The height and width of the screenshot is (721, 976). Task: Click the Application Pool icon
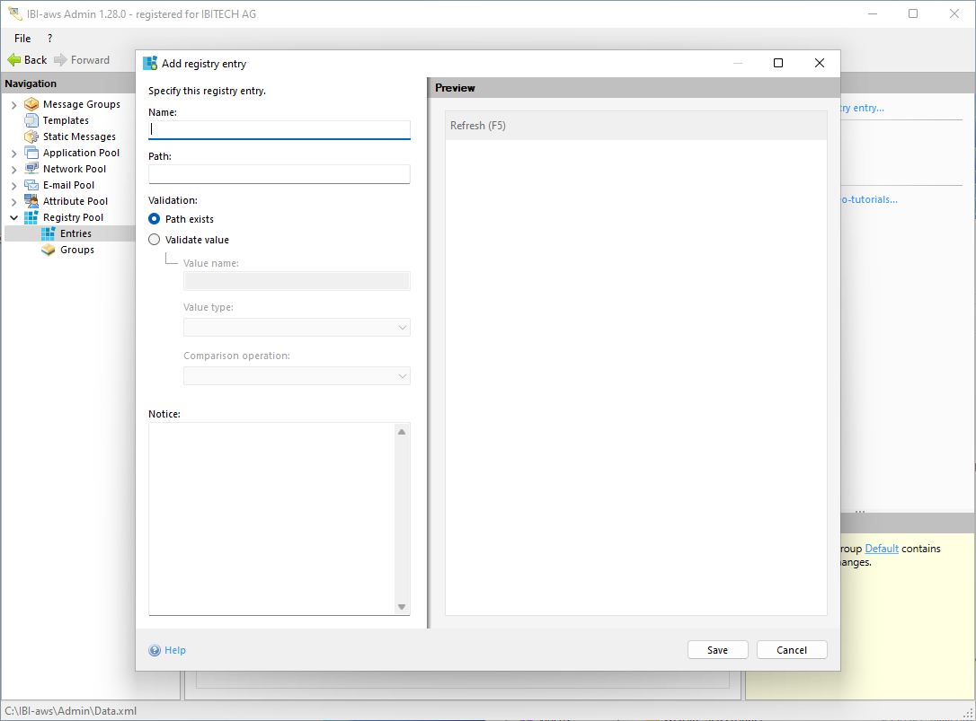[31, 153]
